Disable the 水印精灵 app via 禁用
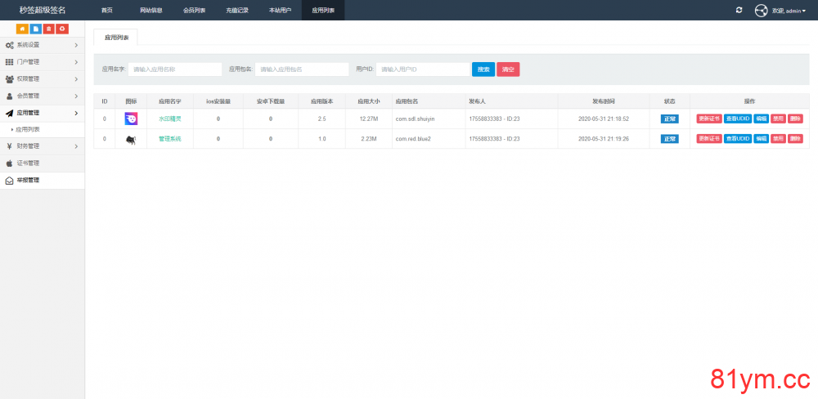 (x=778, y=119)
